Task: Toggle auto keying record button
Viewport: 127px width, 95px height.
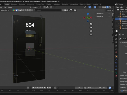Action: (x=28, y=88)
